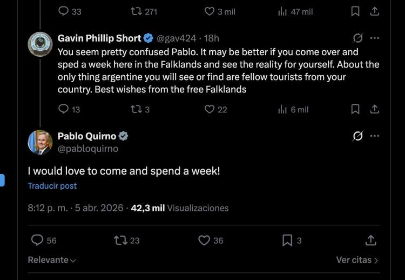405x280 pixels.
Task: Open Pablo Quirno's profile picture
Action: (x=40, y=142)
